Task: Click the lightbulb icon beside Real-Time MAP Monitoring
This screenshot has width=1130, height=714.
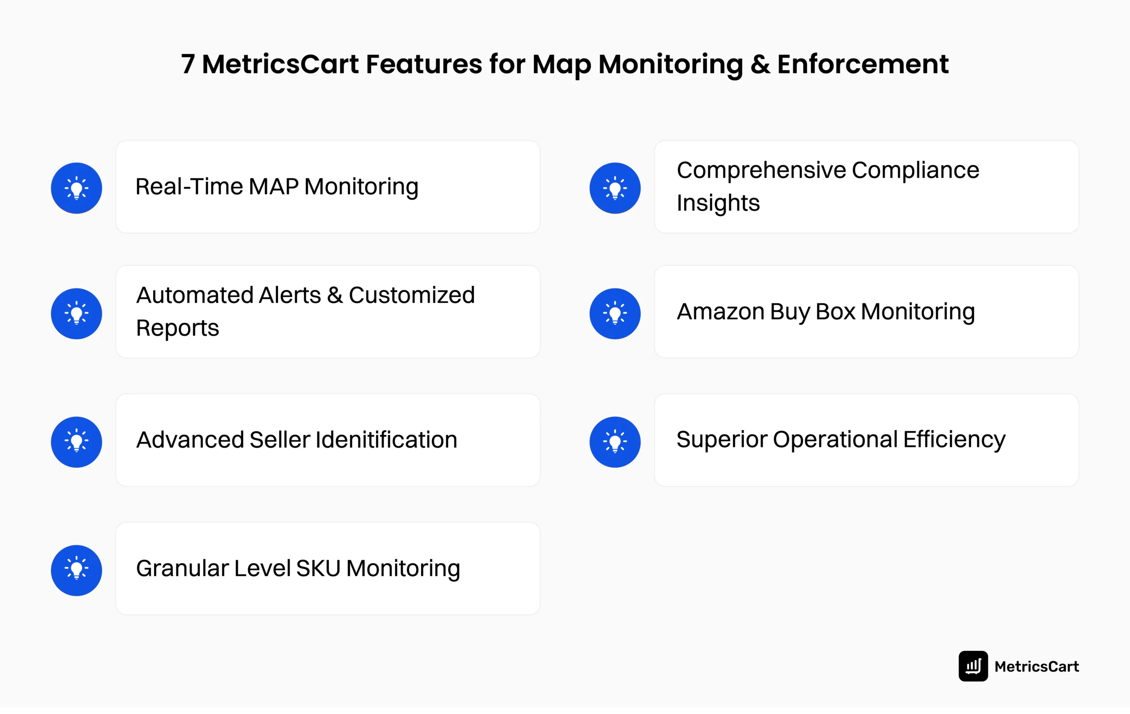Action: (76, 188)
